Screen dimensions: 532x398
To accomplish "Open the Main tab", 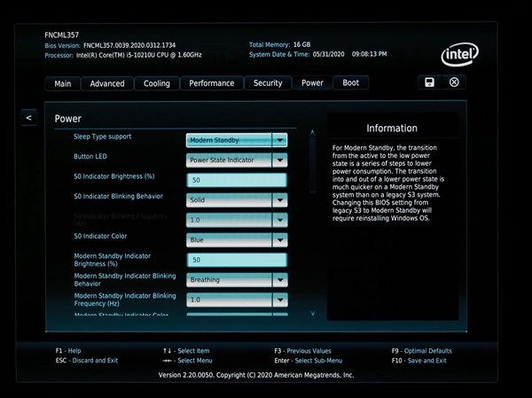I will (x=63, y=83).
